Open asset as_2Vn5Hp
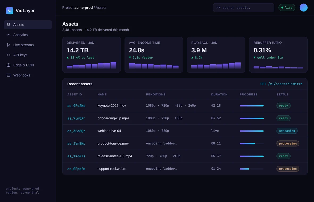 point(76,144)
